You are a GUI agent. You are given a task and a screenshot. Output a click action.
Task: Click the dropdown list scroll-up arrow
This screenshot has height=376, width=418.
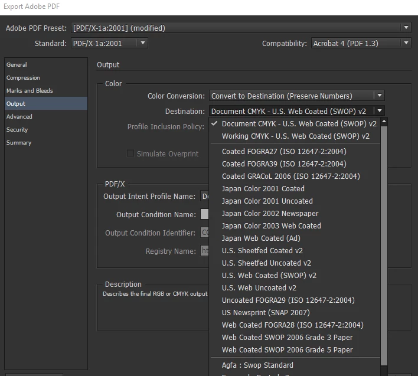click(x=384, y=122)
